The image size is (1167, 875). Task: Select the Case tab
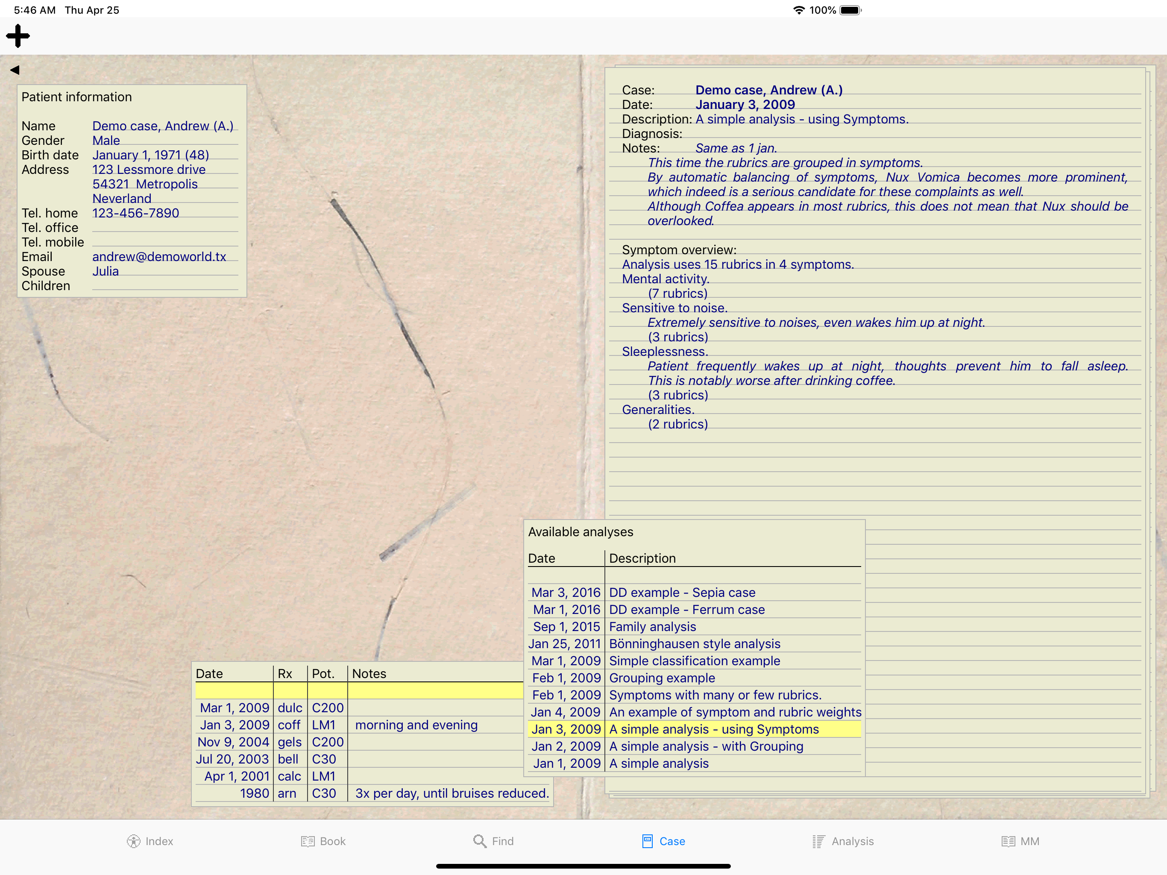pos(663,841)
